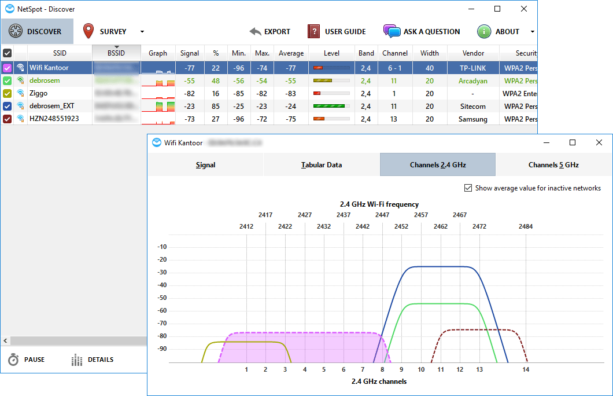Click the Wi-Fi signal icon of Ziggo
This screenshot has width=613, height=396.
[x=20, y=93]
